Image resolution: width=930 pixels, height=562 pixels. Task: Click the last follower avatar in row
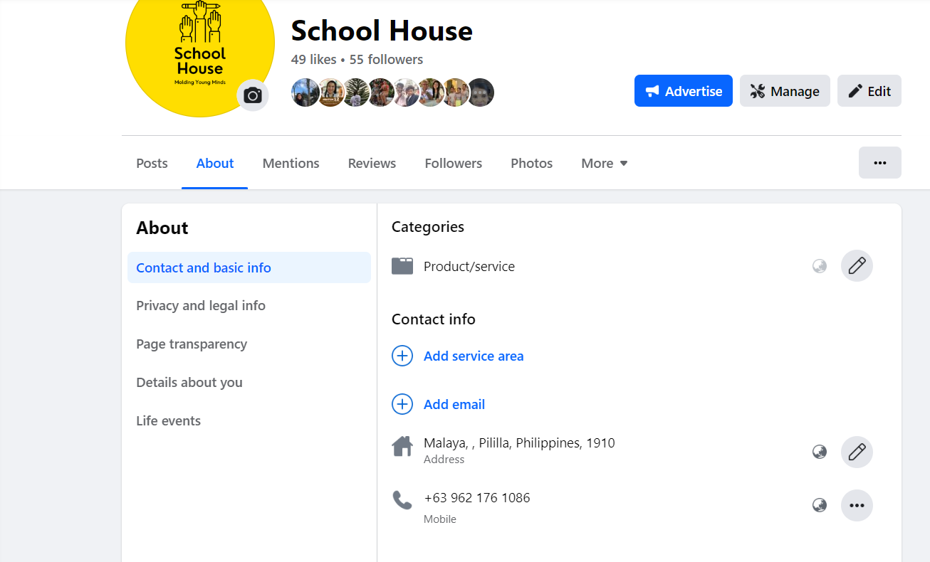click(481, 92)
